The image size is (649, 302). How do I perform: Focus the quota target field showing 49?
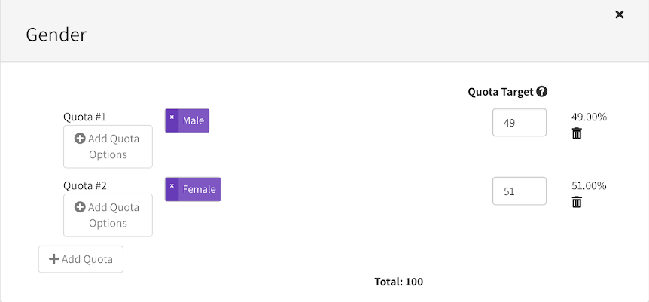point(519,123)
